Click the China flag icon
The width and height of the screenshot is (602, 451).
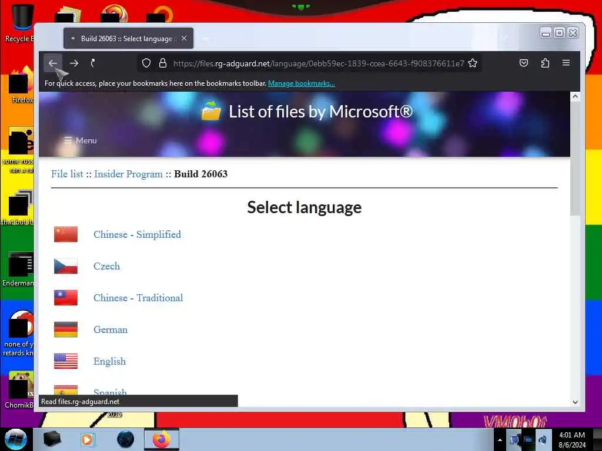(x=66, y=234)
